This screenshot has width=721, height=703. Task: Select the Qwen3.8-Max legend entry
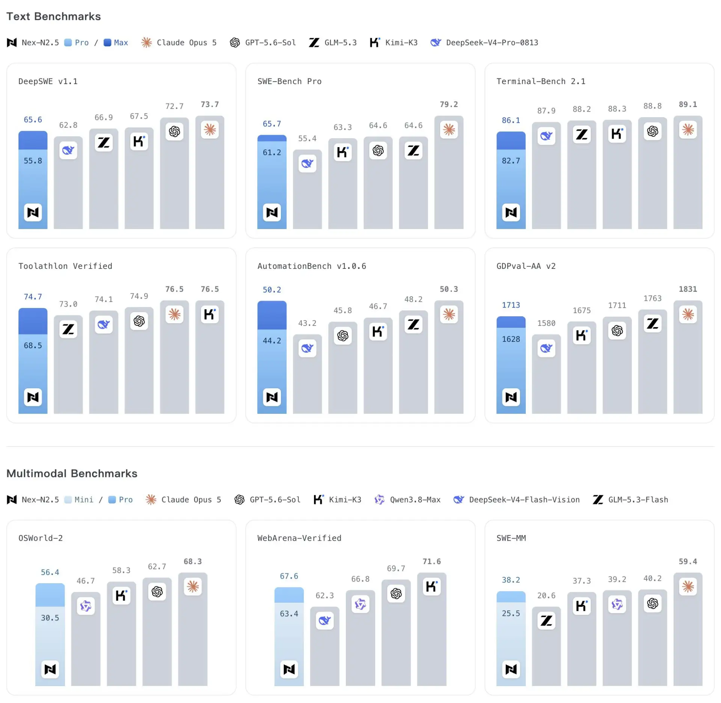[407, 499]
